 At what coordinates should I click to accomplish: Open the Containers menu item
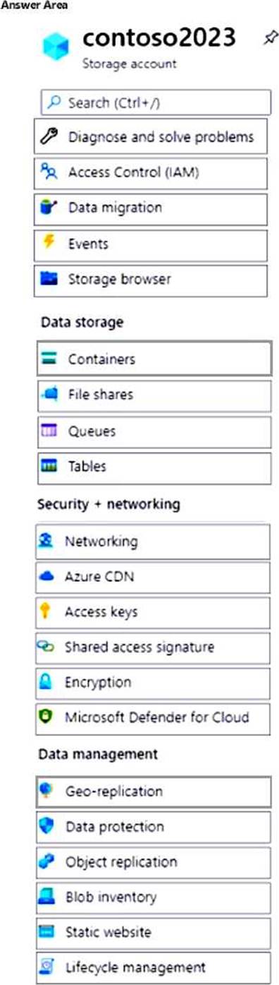154,359
